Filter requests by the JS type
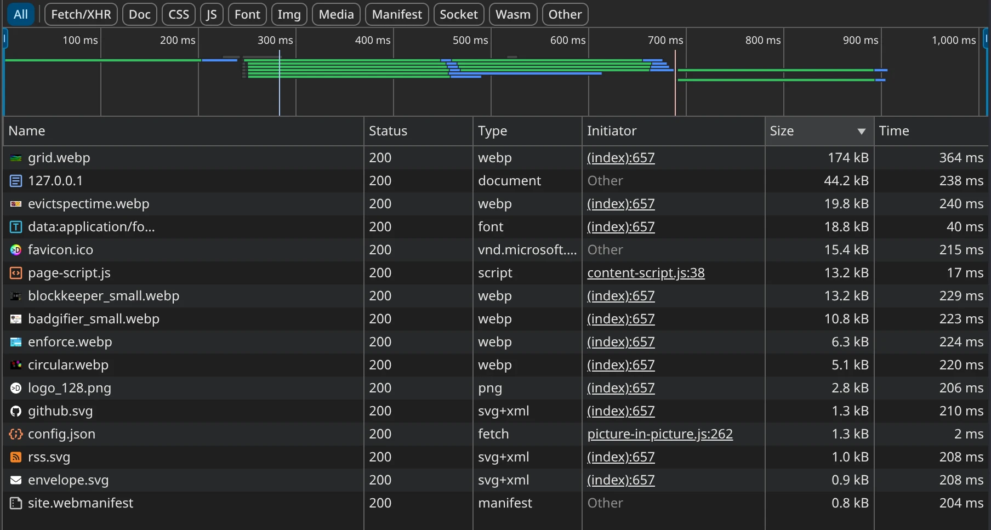 pyautogui.click(x=212, y=14)
